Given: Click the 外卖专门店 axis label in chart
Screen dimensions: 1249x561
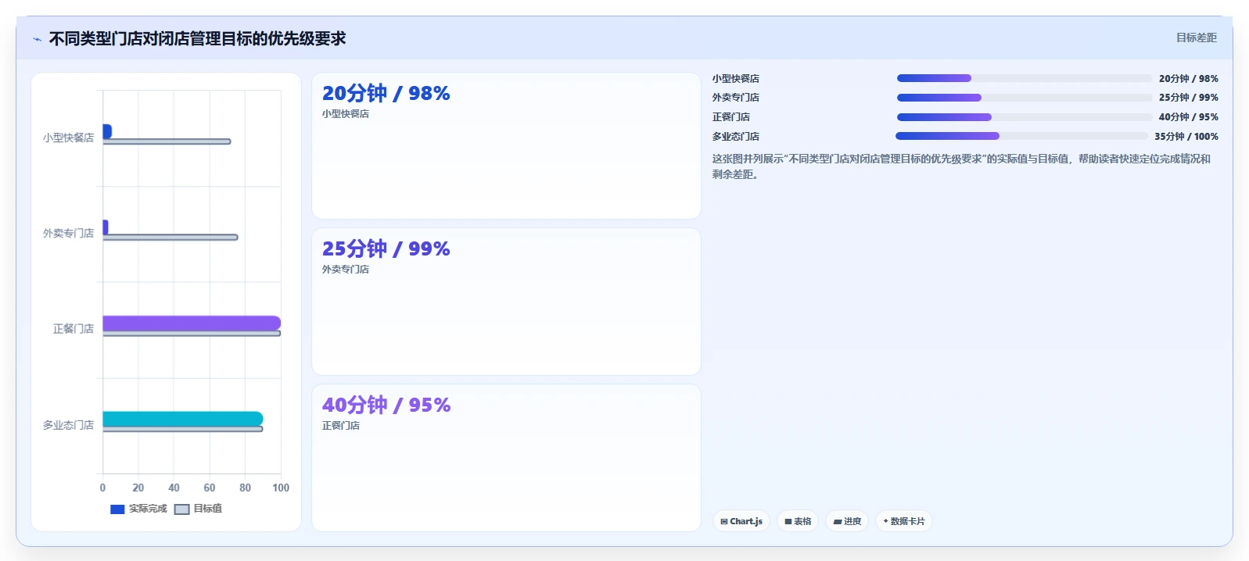Looking at the screenshot, I should [x=68, y=234].
